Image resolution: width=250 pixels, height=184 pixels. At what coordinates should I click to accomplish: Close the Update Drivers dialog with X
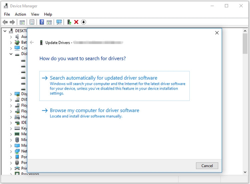(217, 33)
